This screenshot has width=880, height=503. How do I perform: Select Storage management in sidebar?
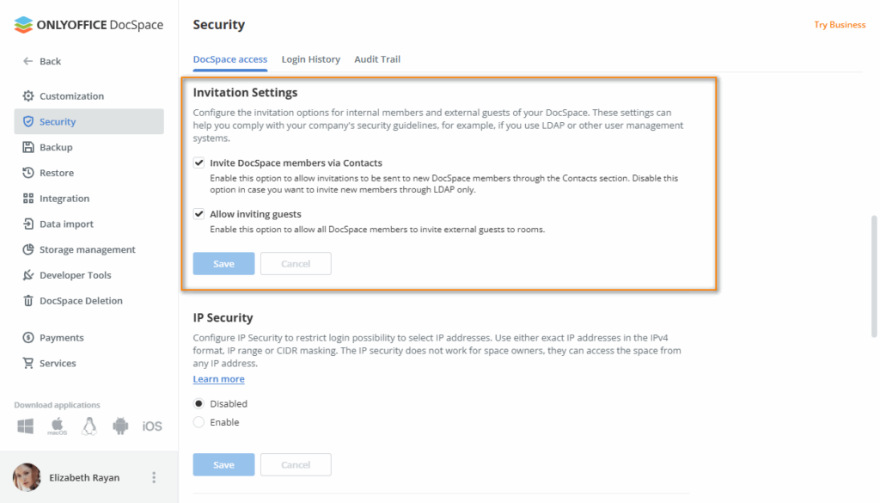87,249
